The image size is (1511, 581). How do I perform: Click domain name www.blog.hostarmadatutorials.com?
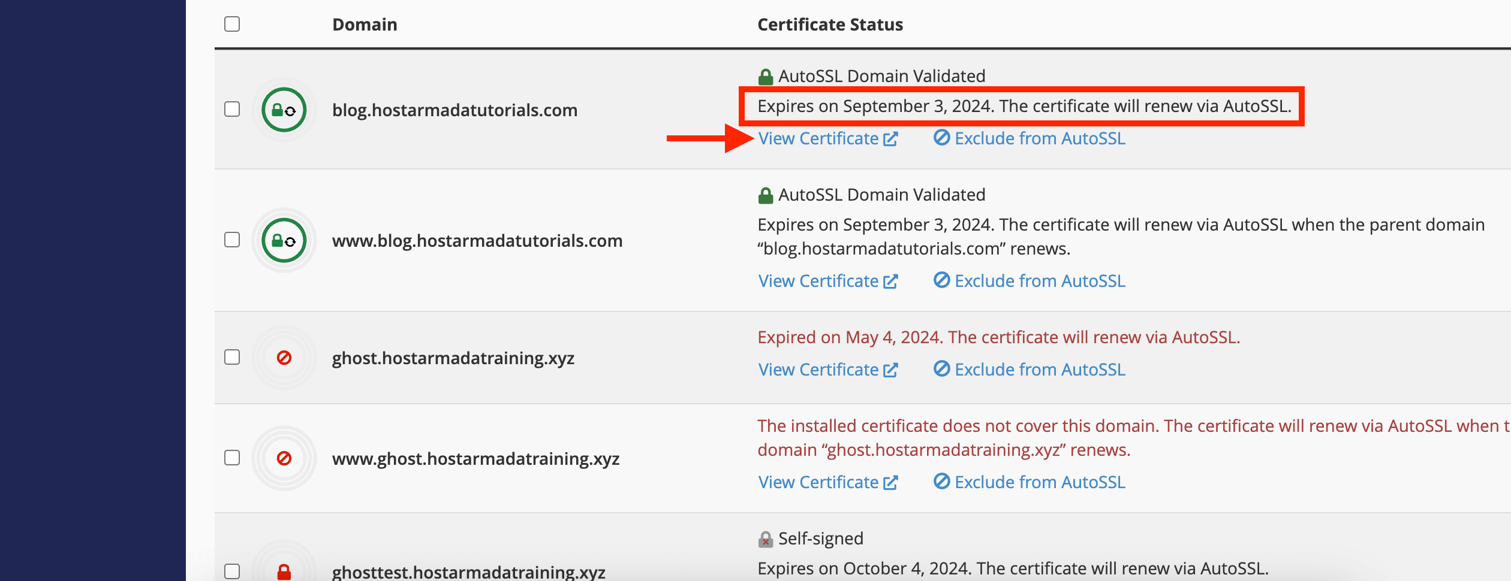[x=477, y=241]
